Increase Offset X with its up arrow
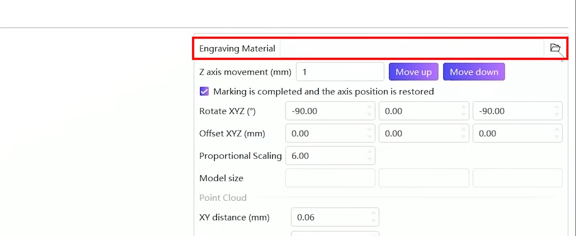This screenshot has height=236, width=576. click(369, 129)
